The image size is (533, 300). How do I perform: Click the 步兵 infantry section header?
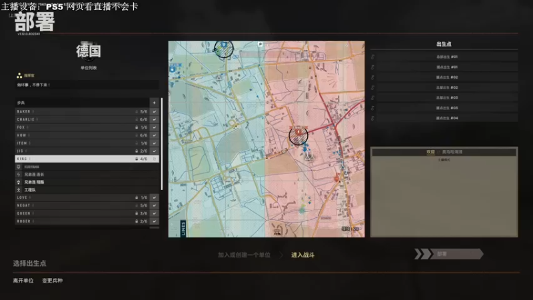82,103
